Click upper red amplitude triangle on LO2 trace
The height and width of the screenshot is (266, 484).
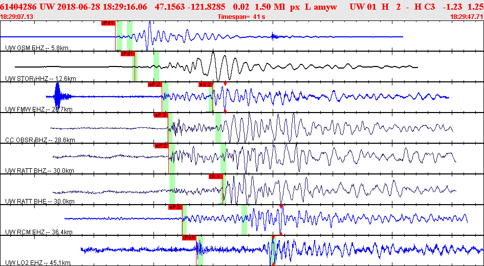pyautogui.click(x=273, y=237)
